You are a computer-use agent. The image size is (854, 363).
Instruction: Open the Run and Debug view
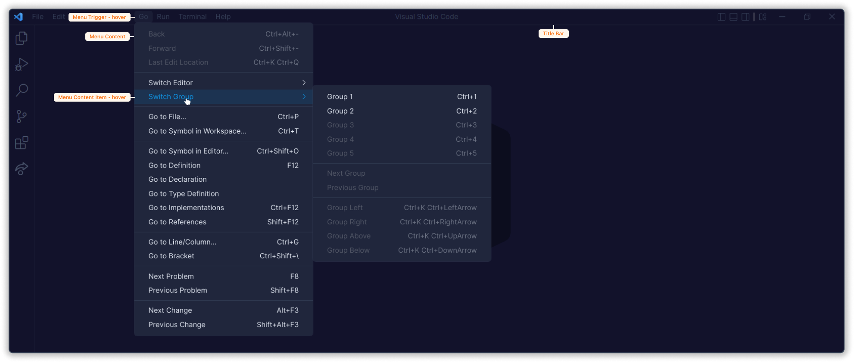(22, 65)
